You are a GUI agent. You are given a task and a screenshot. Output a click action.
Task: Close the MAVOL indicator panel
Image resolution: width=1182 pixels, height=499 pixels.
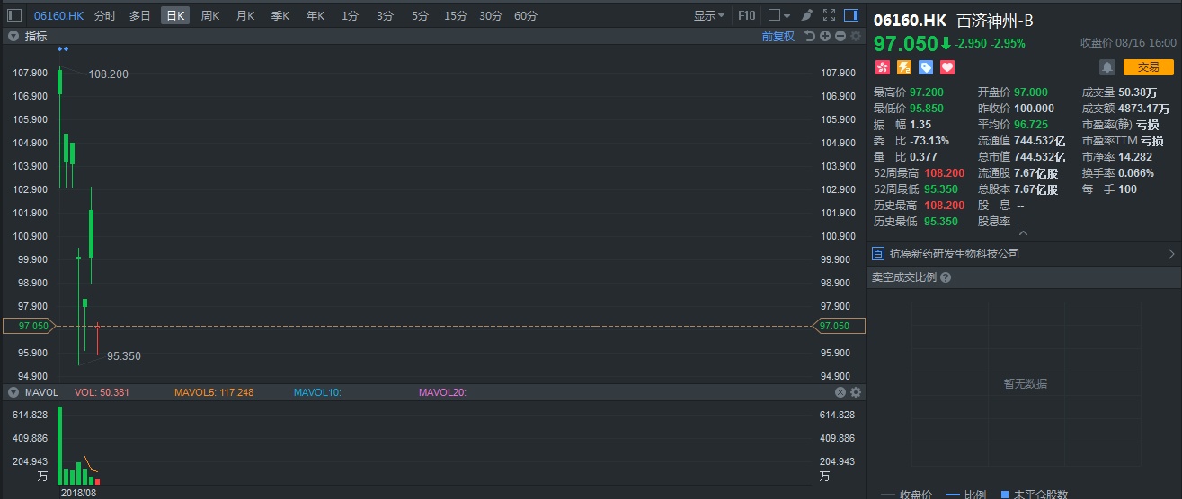coord(840,392)
